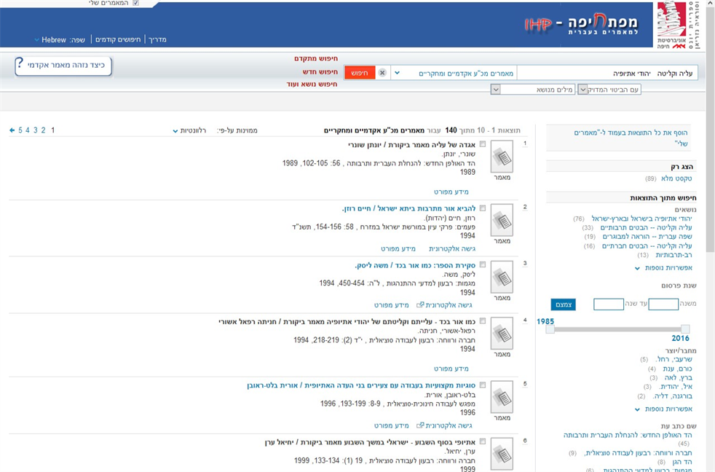Tick the checkbox for result 1
Screen dimensions: 715x472
point(482,144)
